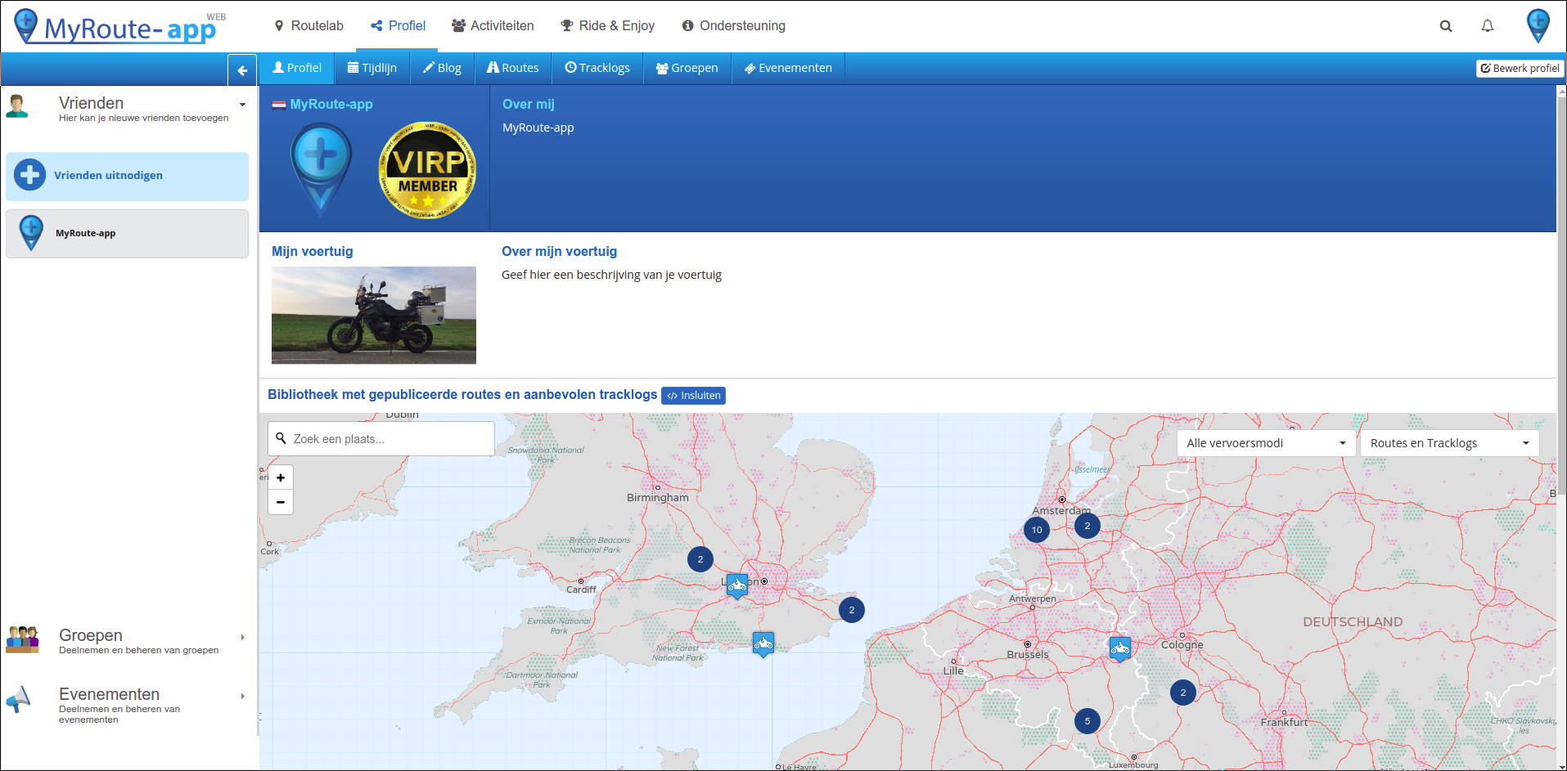Click 'Hier kan je nieuwe vrienden toevoegen'

144,119
